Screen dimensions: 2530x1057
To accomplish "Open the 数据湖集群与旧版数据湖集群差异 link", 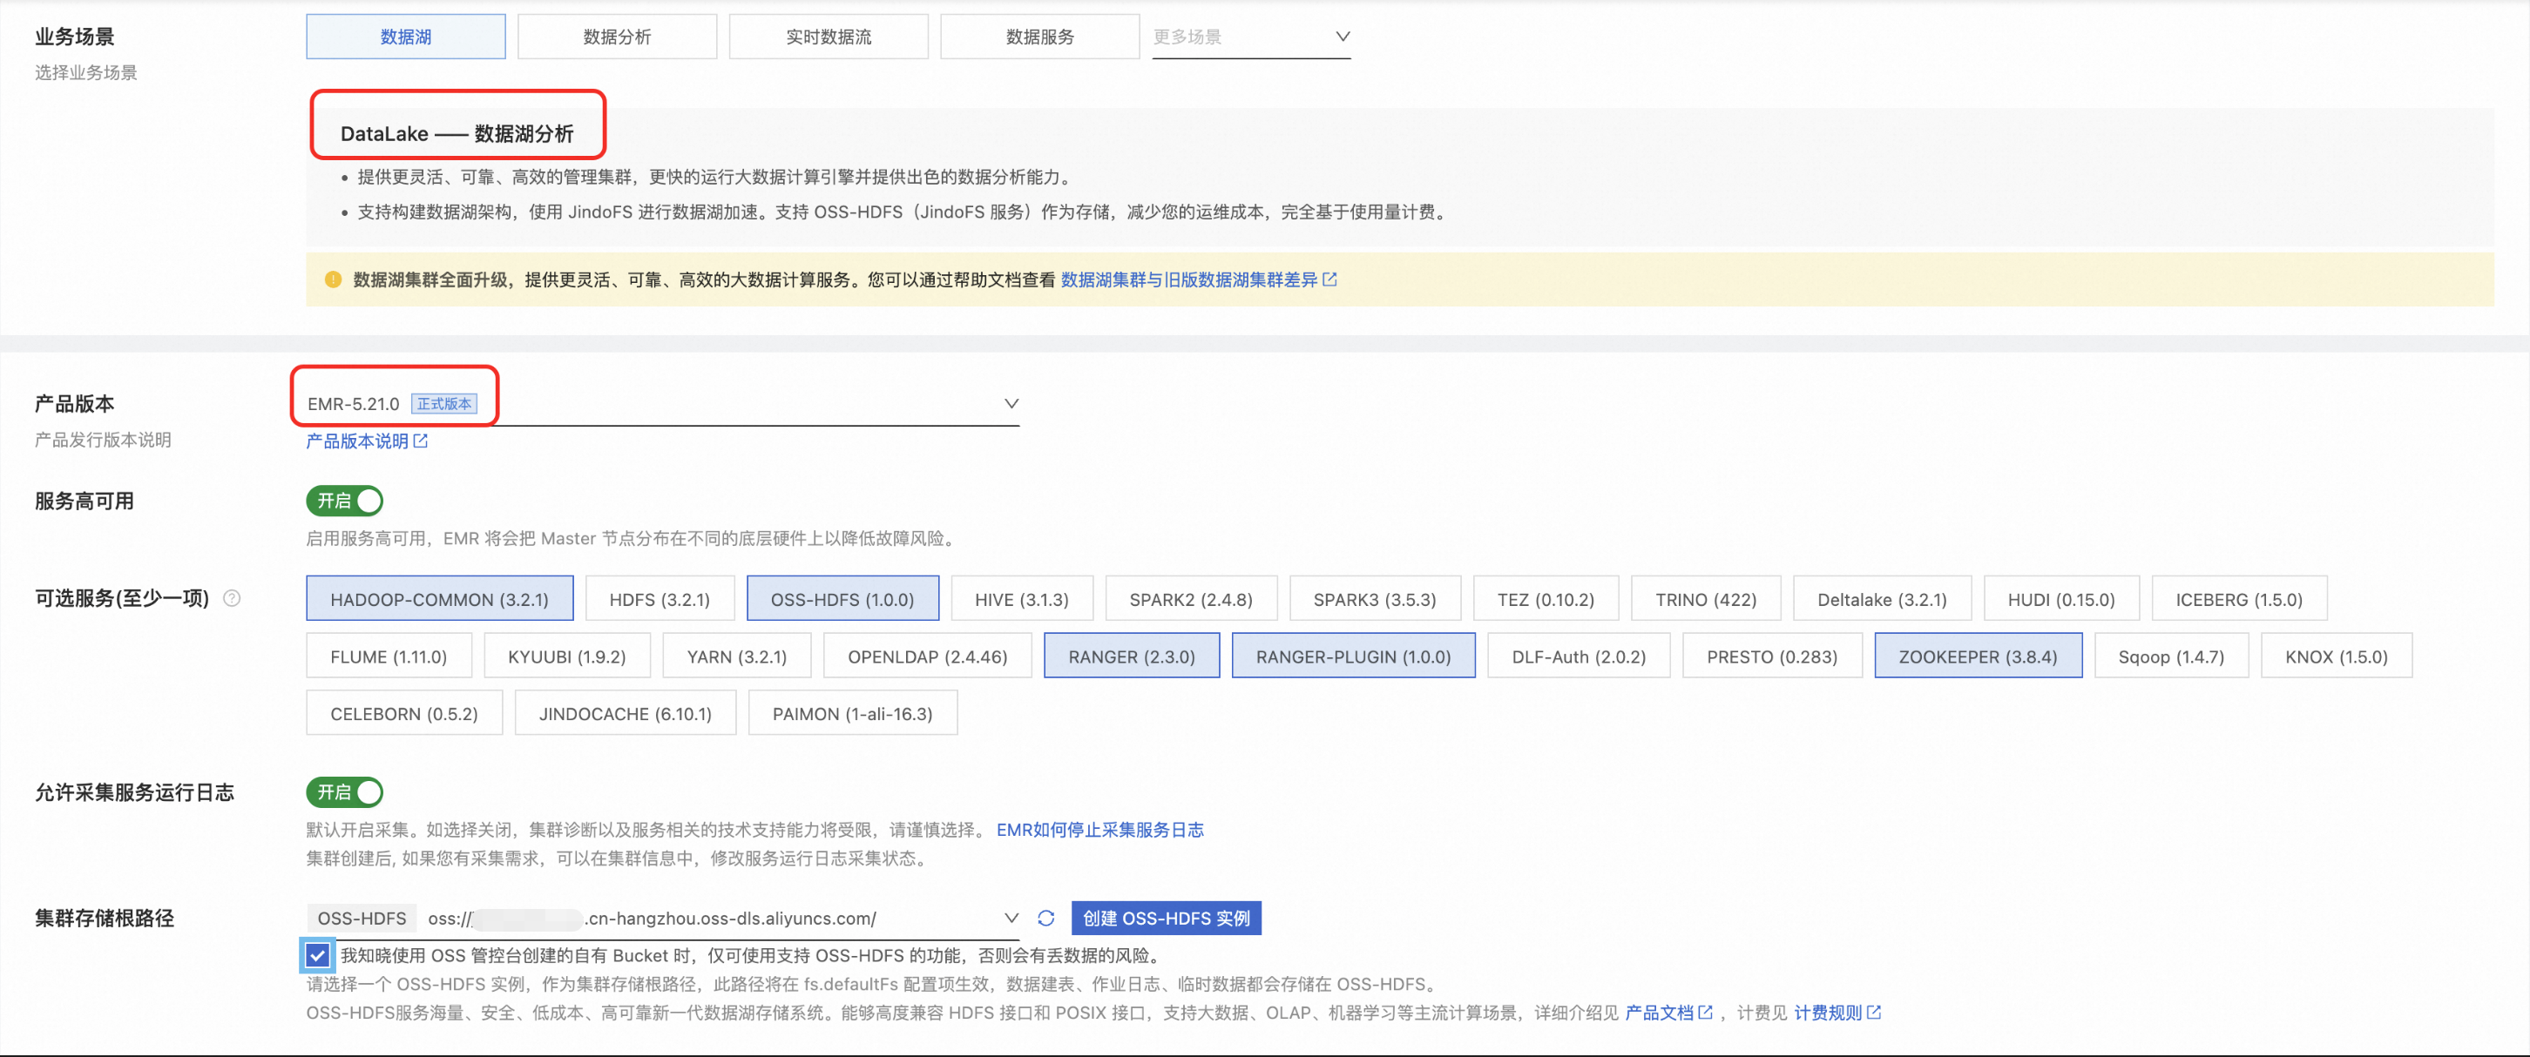I will click(1188, 279).
